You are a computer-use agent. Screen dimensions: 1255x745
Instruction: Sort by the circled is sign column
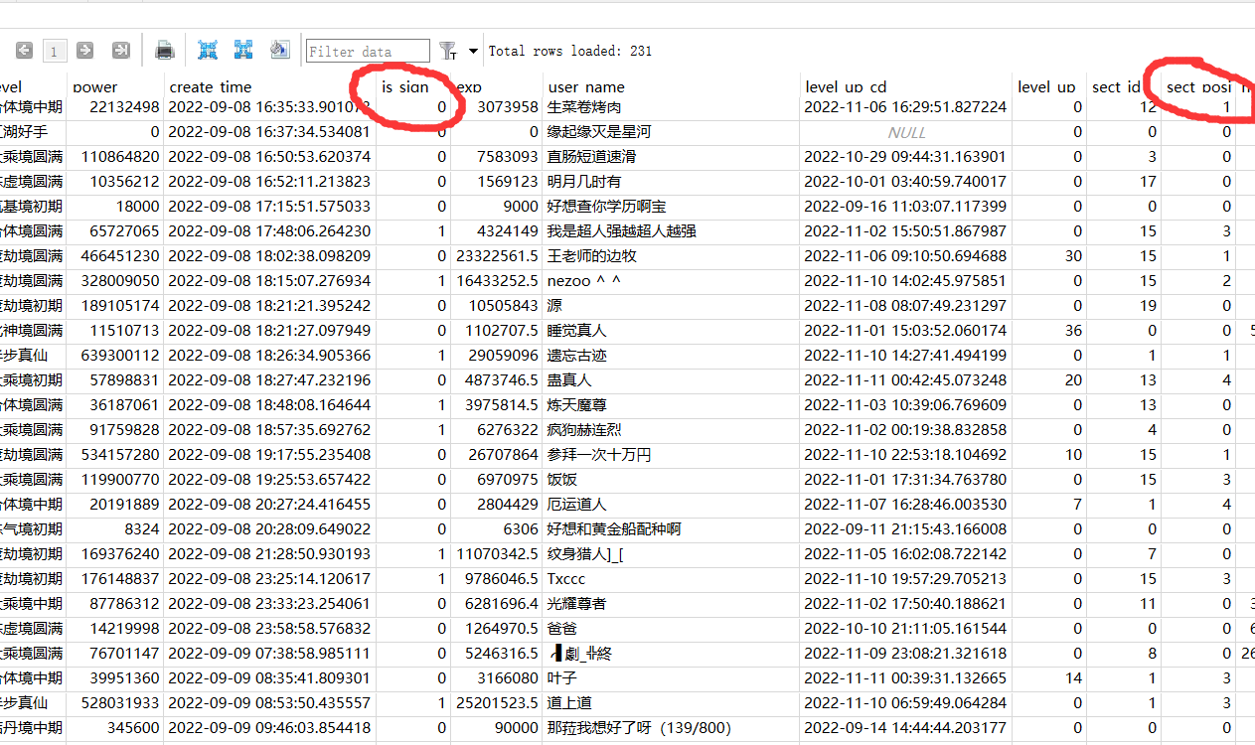tap(401, 86)
